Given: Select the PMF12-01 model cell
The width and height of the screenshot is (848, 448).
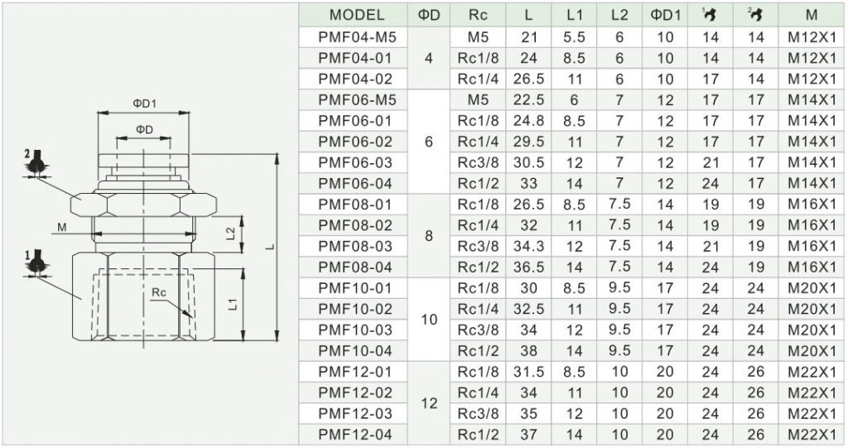Looking at the screenshot, I should [356, 372].
